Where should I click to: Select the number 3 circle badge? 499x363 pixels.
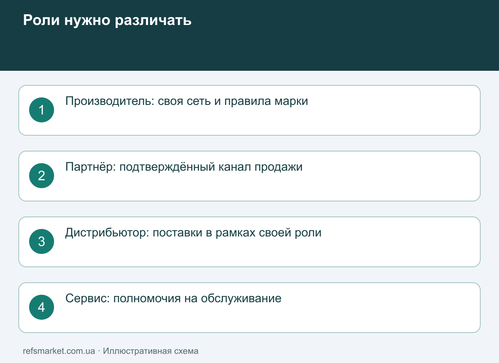point(42,241)
